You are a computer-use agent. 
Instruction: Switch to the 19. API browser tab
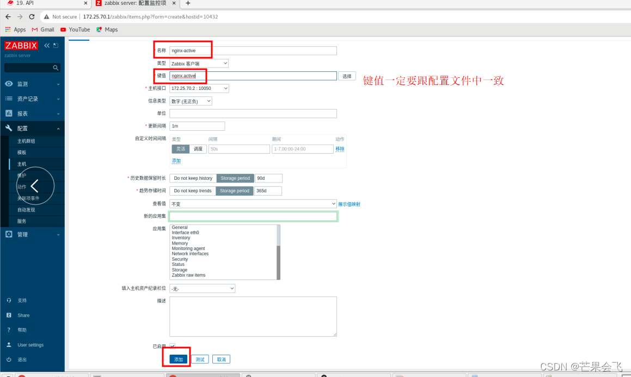pyautogui.click(x=46, y=3)
